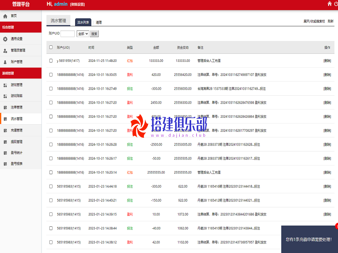Delete the record with amount 25555555.00
The image size is (338, 253).
[x=327, y=172]
